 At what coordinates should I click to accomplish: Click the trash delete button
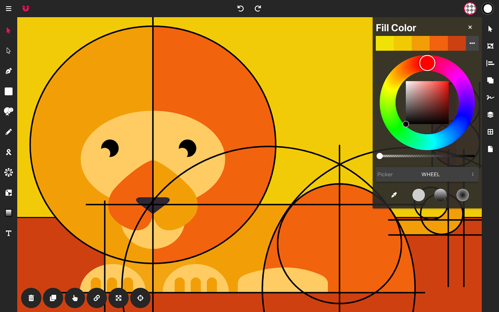coord(31,298)
